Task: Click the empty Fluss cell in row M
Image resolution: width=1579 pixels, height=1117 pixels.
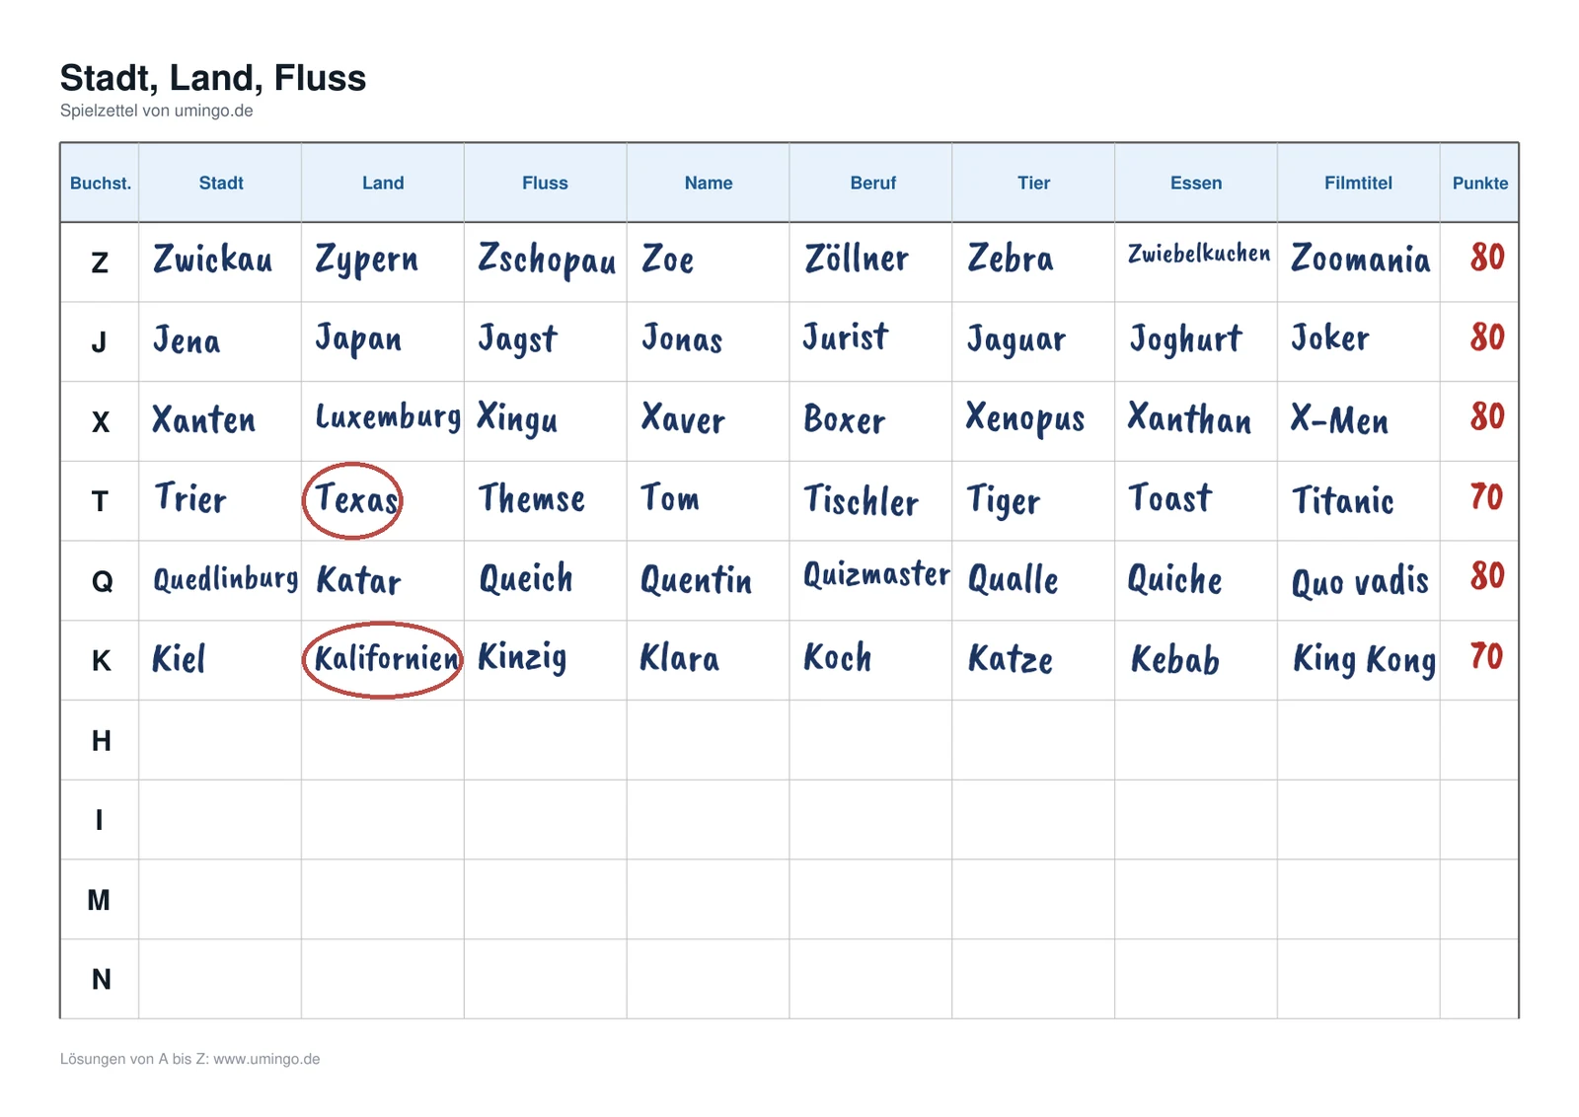Action: tap(546, 899)
